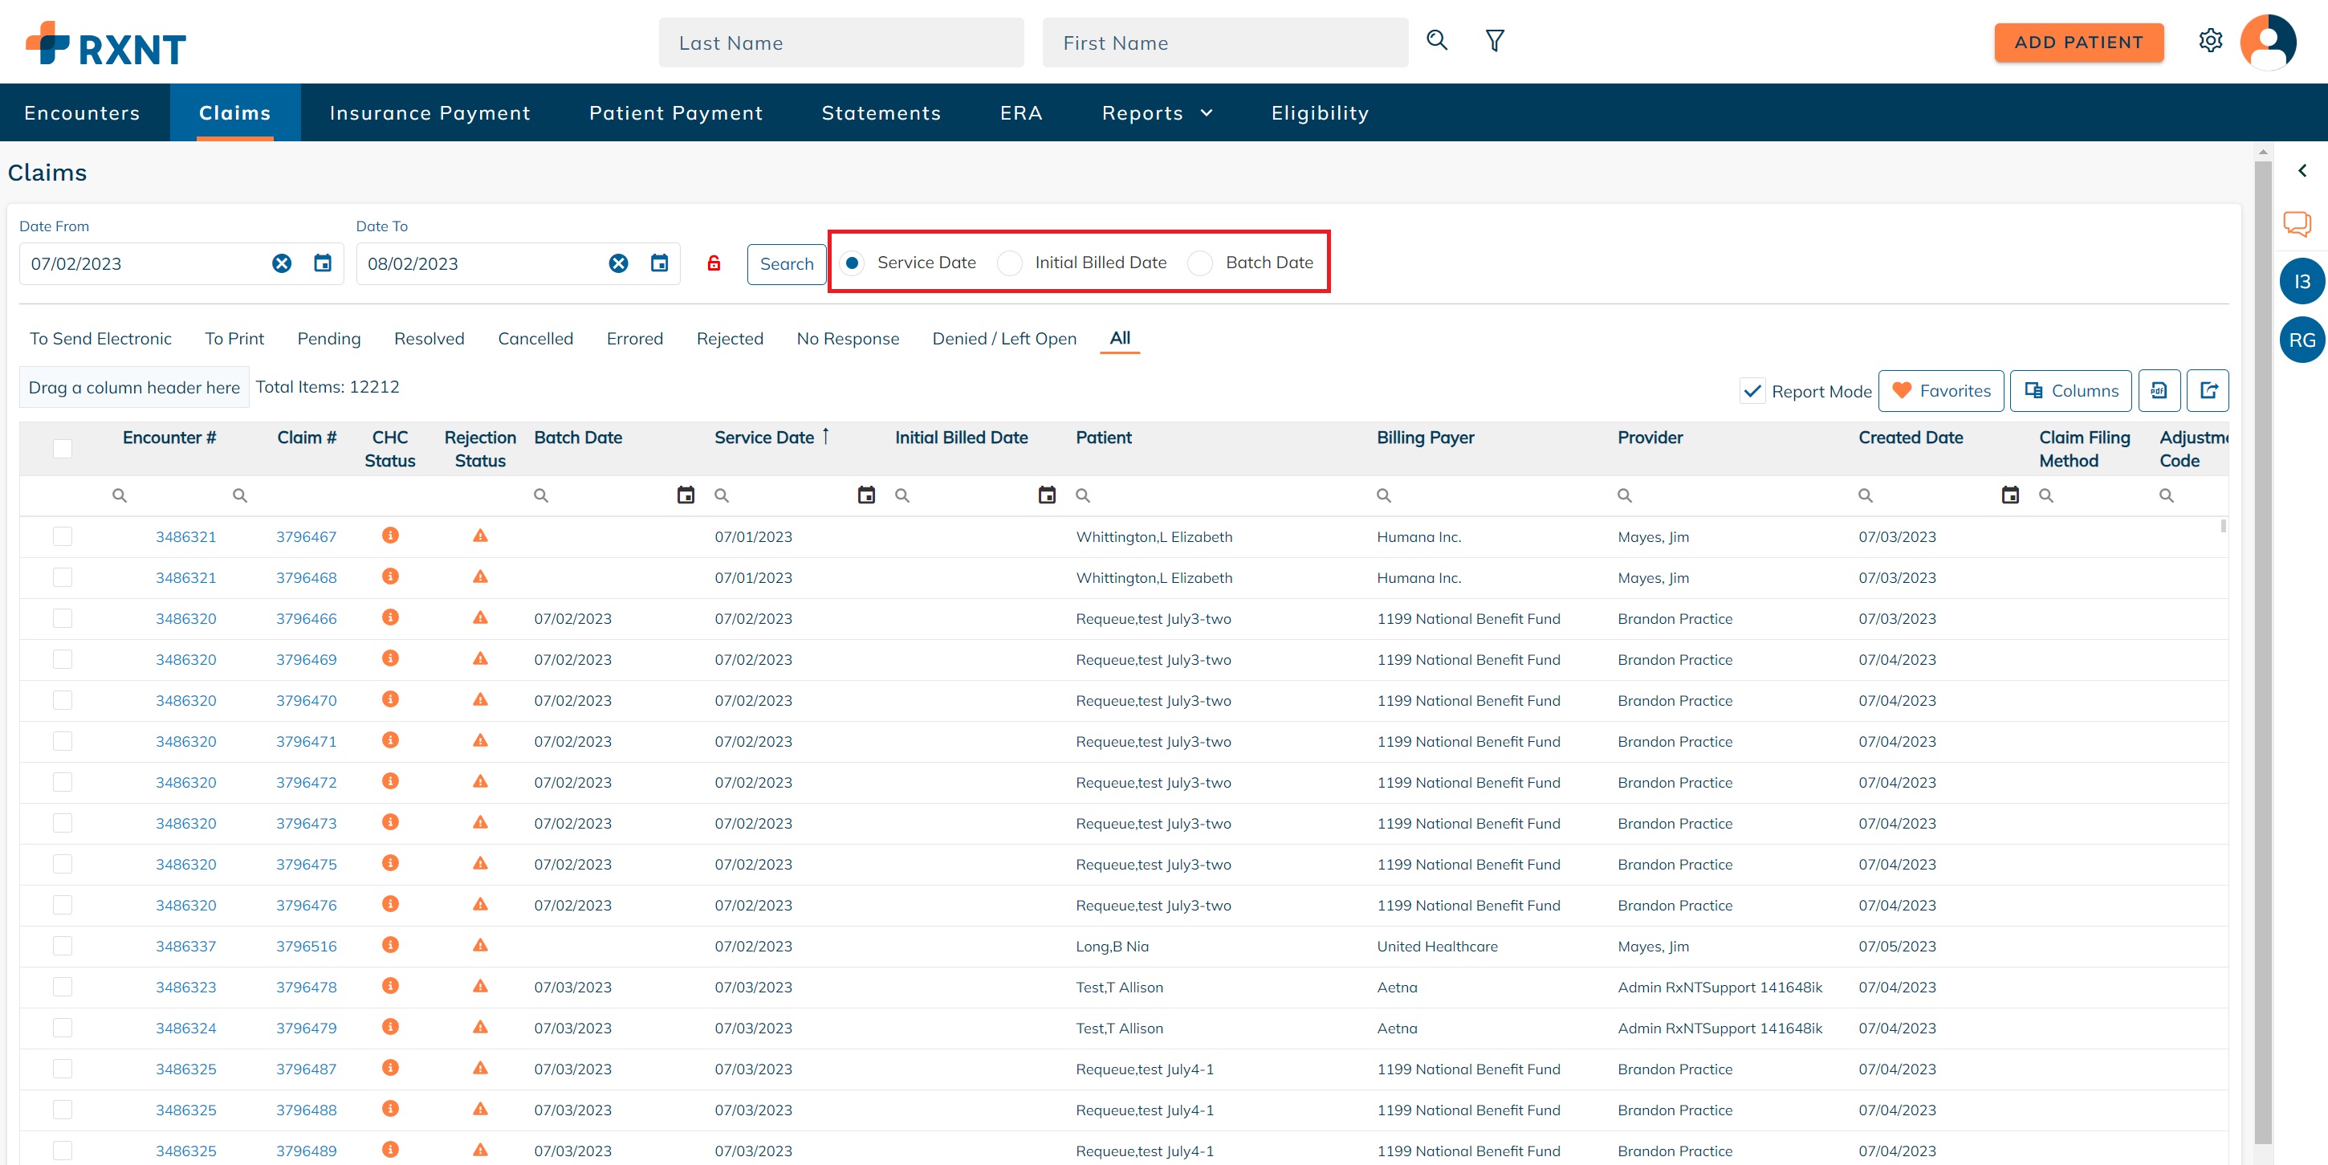Image resolution: width=2328 pixels, height=1165 pixels.
Task: Switch to the To Send Electronic filter
Action: click(100, 339)
